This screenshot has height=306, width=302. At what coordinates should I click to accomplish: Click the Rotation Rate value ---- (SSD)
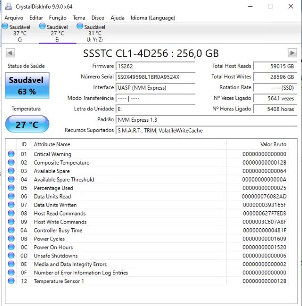[275, 88]
